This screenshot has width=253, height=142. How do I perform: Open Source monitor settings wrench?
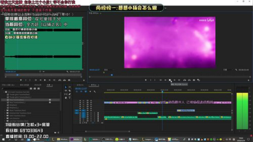[67, 72]
